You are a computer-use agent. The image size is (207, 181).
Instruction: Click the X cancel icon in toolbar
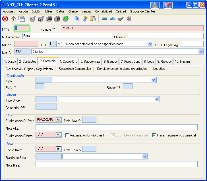tap(129, 19)
